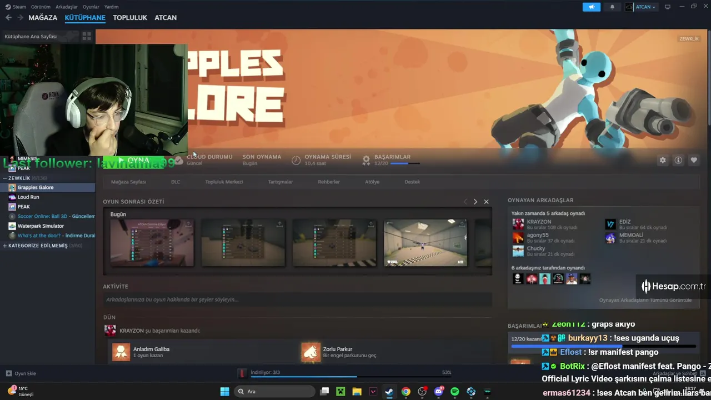Open Chucky friend avatar
The width and height of the screenshot is (711, 400).
point(518,251)
